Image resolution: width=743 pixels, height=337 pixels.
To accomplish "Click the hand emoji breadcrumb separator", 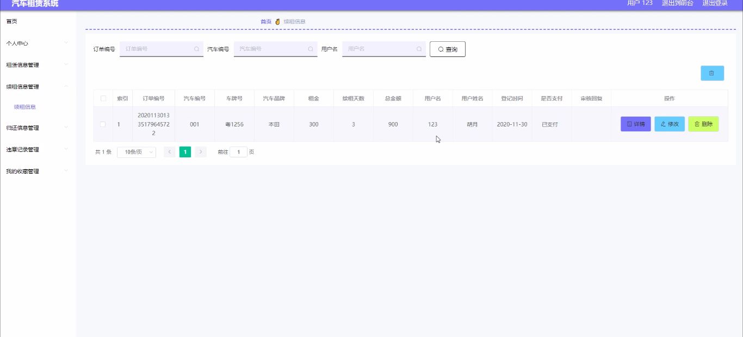I will pyautogui.click(x=277, y=22).
